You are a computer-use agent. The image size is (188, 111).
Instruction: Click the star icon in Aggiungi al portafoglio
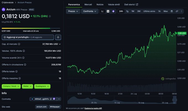pos(5,37)
